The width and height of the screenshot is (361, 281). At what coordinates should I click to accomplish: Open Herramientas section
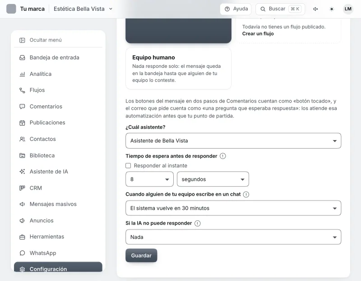pos(58,237)
